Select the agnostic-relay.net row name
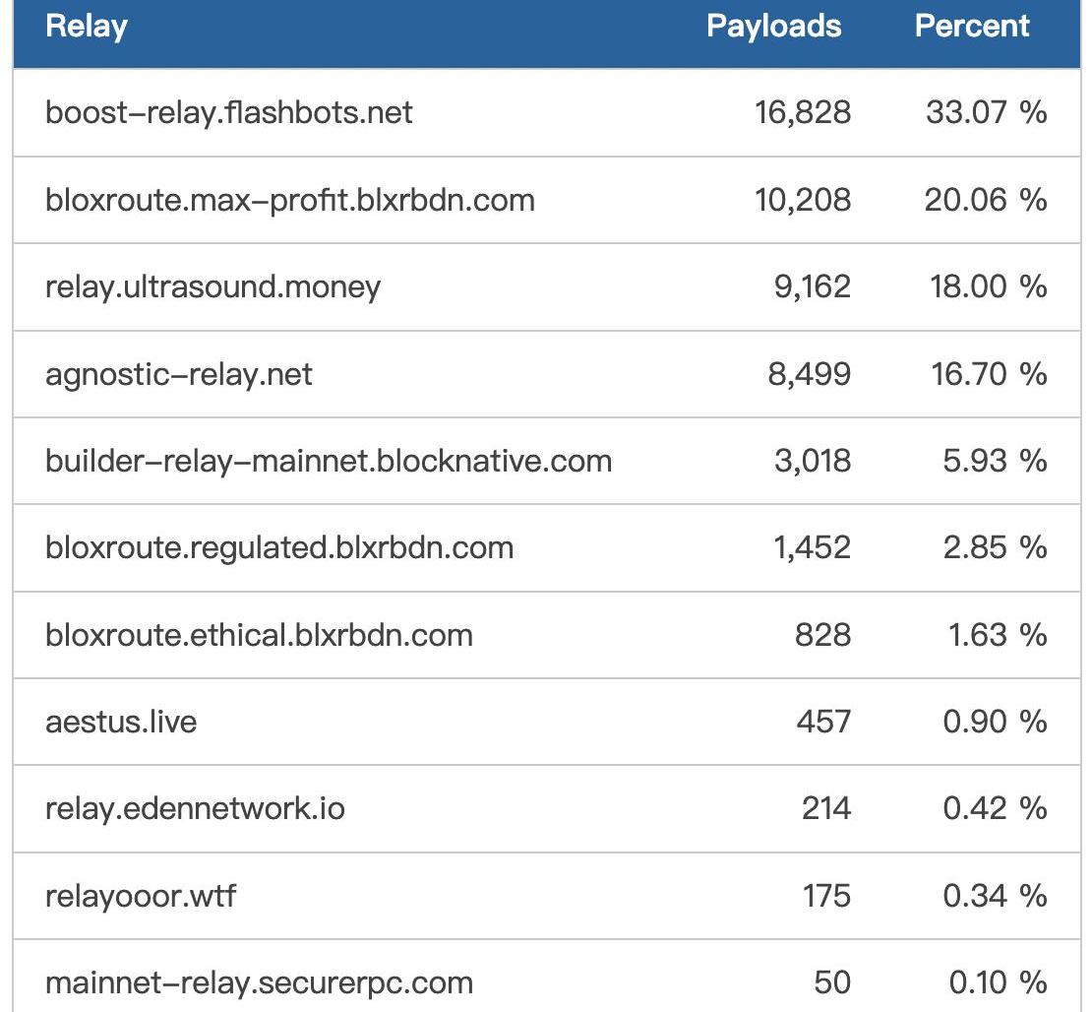Image resolution: width=1092 pixels, height=1012 pixels. coord(178,374)
